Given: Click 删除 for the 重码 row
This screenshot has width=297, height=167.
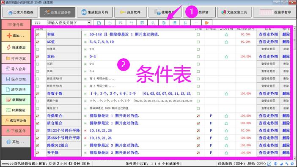Looking at the screenshot, I should (286, 57).
